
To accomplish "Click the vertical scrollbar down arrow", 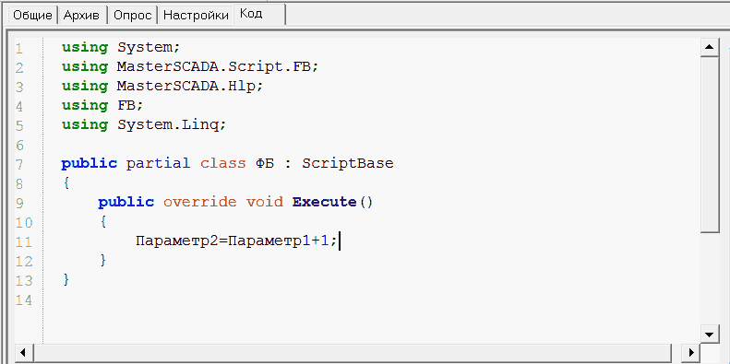I will [x=710, y=335].
